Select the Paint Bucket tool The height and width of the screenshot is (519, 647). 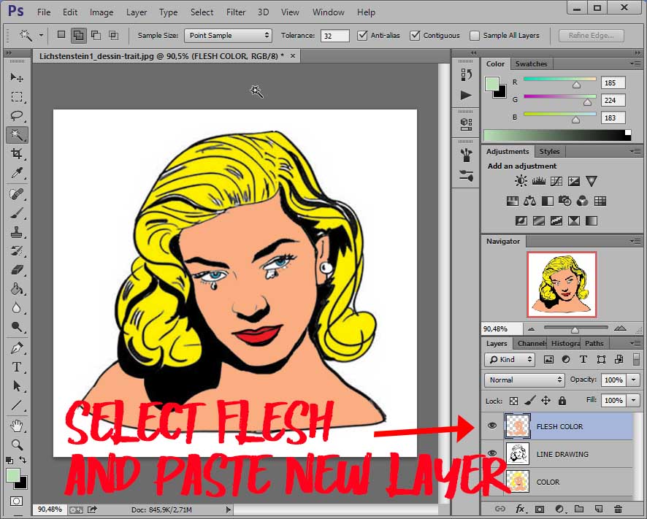[x=17, y=289]
